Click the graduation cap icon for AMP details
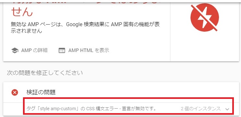The width and height of the screenshot is (241, 117). pyautogui.click(x=15, y=50)
